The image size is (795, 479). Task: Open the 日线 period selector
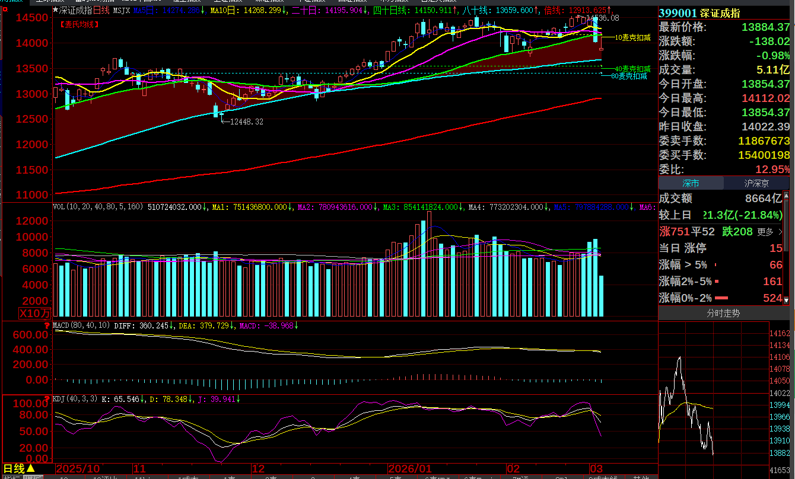(19, 468)
